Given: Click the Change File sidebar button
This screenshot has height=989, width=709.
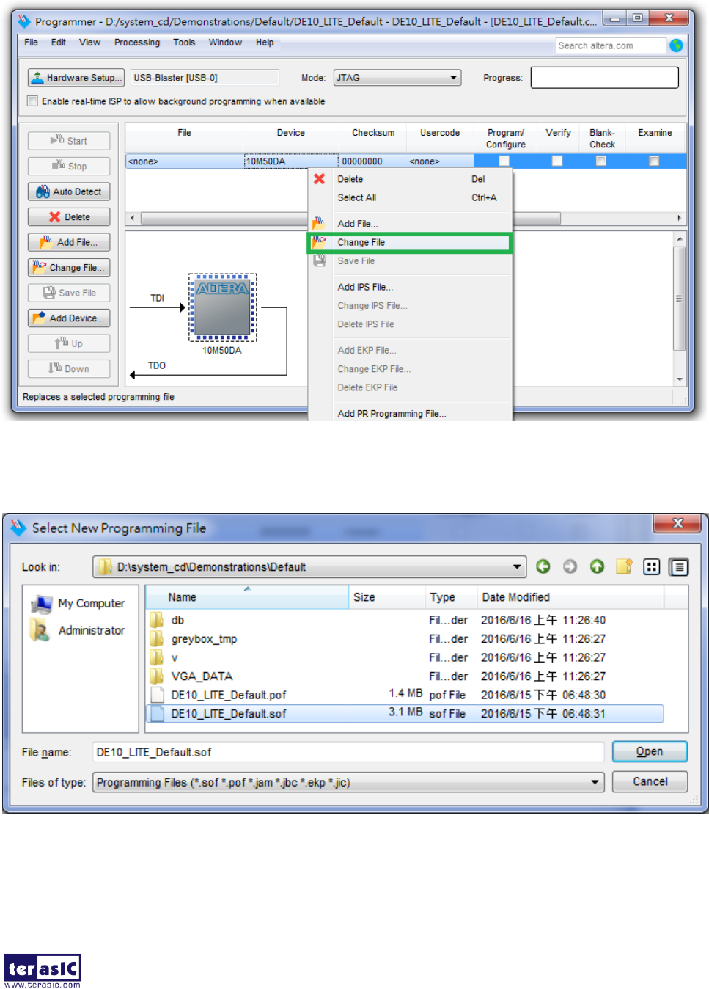Looking at the screenshot, I should coord(69,268).
